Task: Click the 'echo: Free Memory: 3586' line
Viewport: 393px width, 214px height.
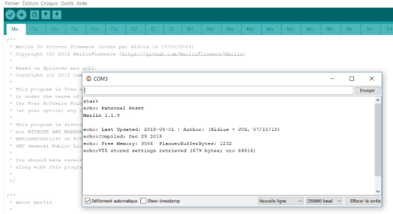Action: [158, 144]
